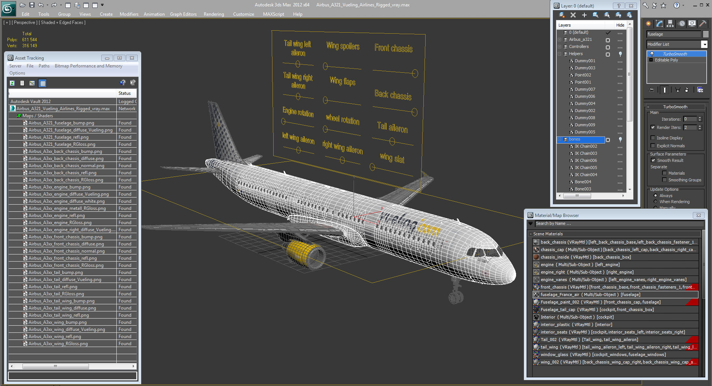Click Add Selected Objects plus icon in Layers
This screenshot has height=386, width=712.
(584, 15)
